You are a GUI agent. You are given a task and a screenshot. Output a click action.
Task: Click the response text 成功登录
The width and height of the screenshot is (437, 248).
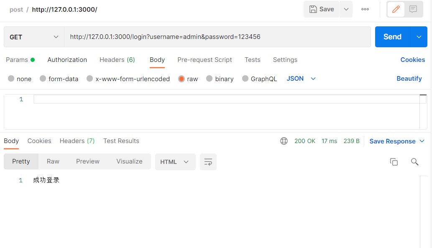pos(46,180)
